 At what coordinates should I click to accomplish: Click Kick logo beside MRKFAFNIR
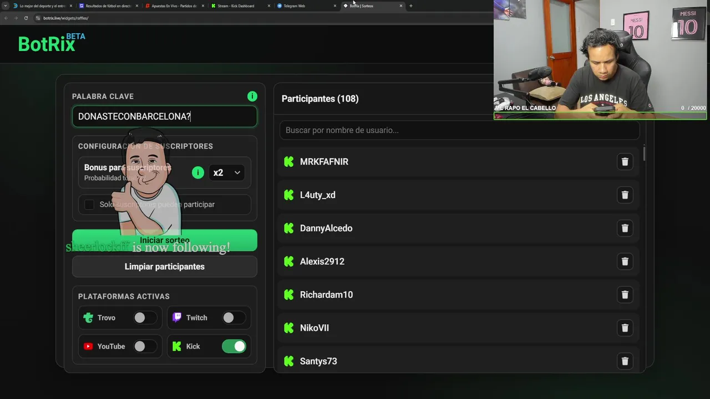[x=288, y=162]
